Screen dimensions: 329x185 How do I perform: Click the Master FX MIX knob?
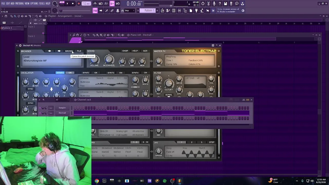pyautogui.click(x=159, y=61)
